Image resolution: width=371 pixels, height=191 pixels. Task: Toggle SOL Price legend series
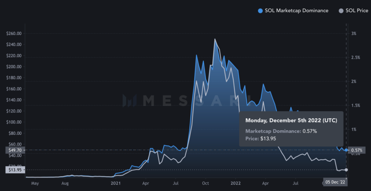[354, 10]
